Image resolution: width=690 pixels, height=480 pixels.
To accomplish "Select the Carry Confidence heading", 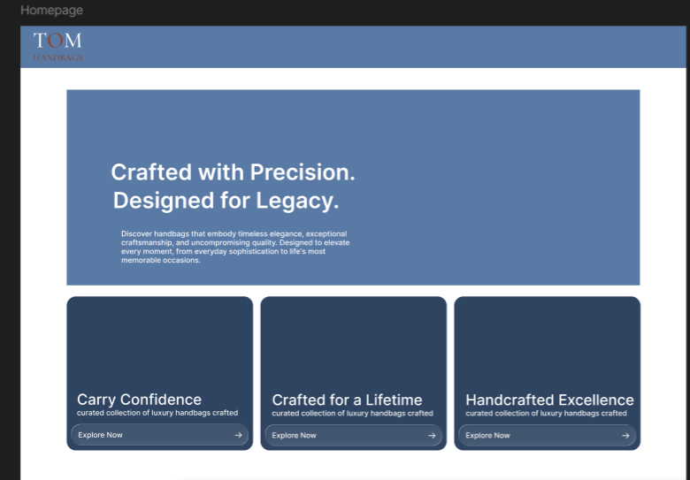I will (x=139, y=400).
